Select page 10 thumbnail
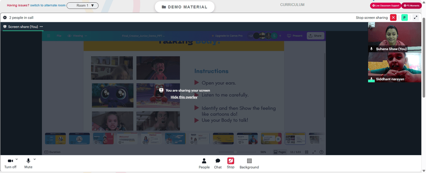This screenshot has height=173, width=426. 271,138
